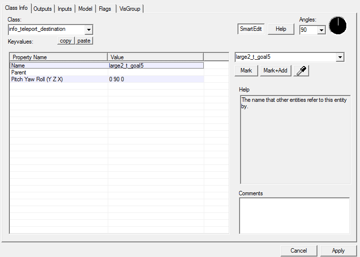This screenshot has width=360, height=257.
Task: Apply the entity changes
Action: click(x=338, y=251)
